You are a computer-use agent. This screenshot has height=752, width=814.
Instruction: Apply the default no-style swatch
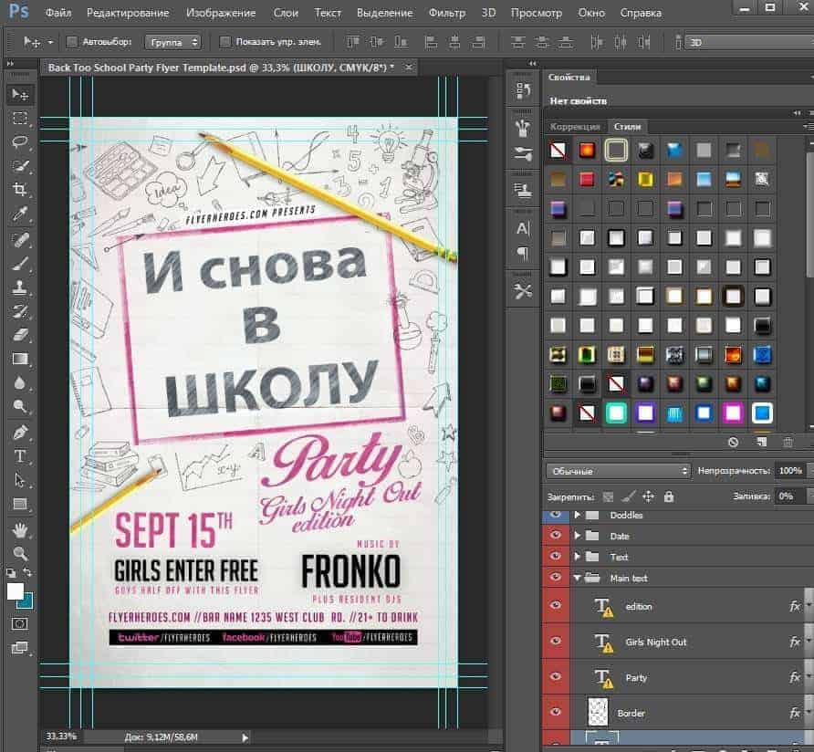click(x=558, y=151)
